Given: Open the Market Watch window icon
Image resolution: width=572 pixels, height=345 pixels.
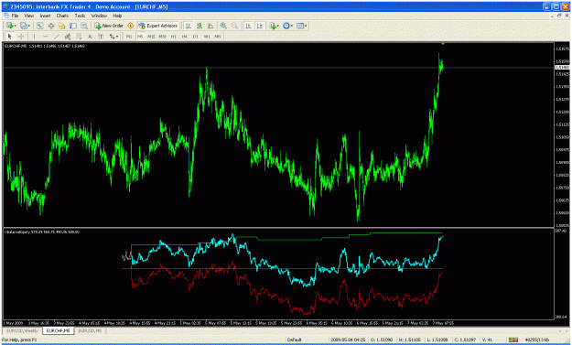Looking at the screenshot, I should (x=39, y=26).
